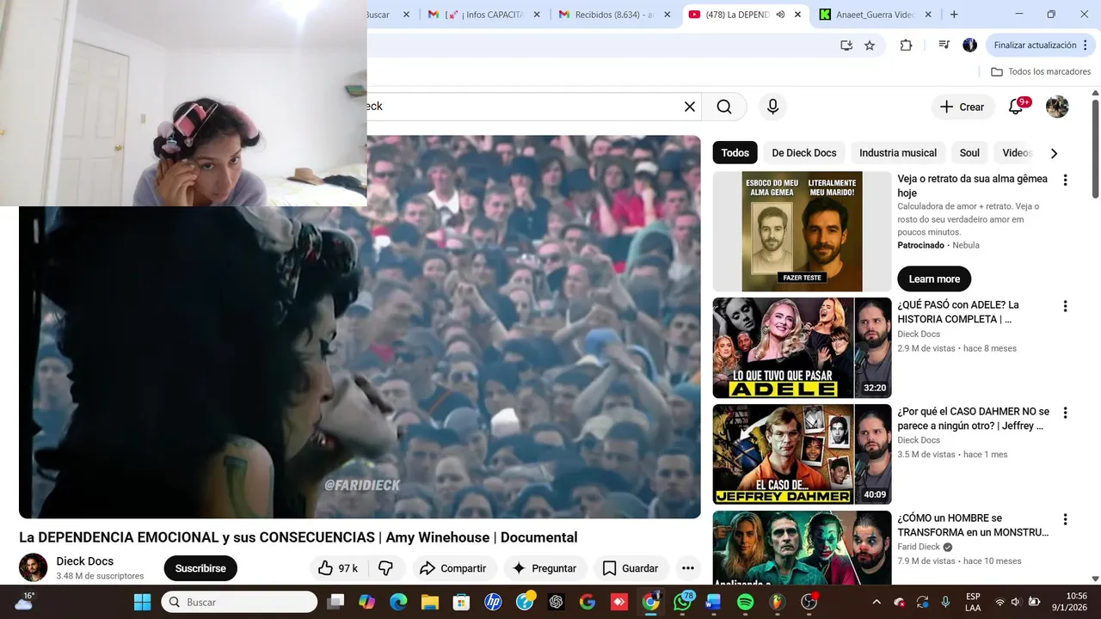This screenshot has width=1101, height=619.
Task: Select the Industria musical chip
Action: coord(898,153)
